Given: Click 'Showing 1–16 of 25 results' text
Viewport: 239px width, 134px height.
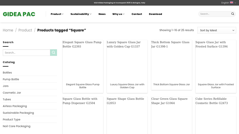Looking at the screenshot, I should [x=177, y=30].
